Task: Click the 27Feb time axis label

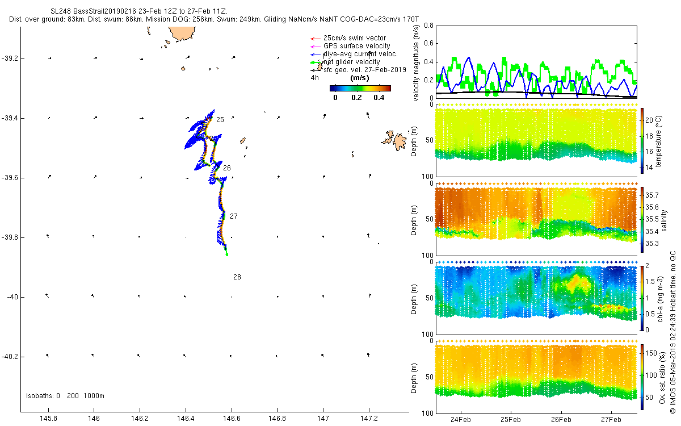Action: (611, 420)
